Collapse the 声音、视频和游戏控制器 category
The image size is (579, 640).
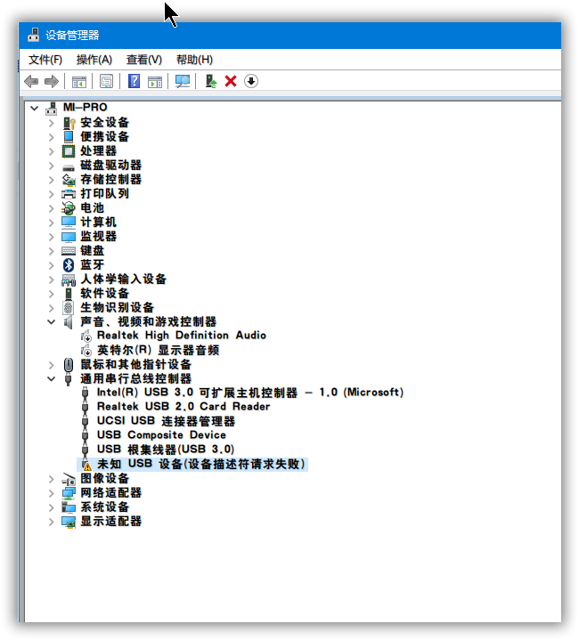(52, 321)
